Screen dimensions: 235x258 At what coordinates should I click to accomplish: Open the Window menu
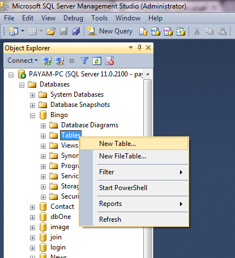click(128, 18)
